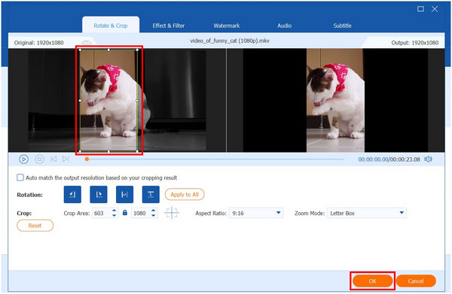The width and height of the screenshot is (452, 294).
Task: Switch to the Audio tab
Action: (285, 26)
